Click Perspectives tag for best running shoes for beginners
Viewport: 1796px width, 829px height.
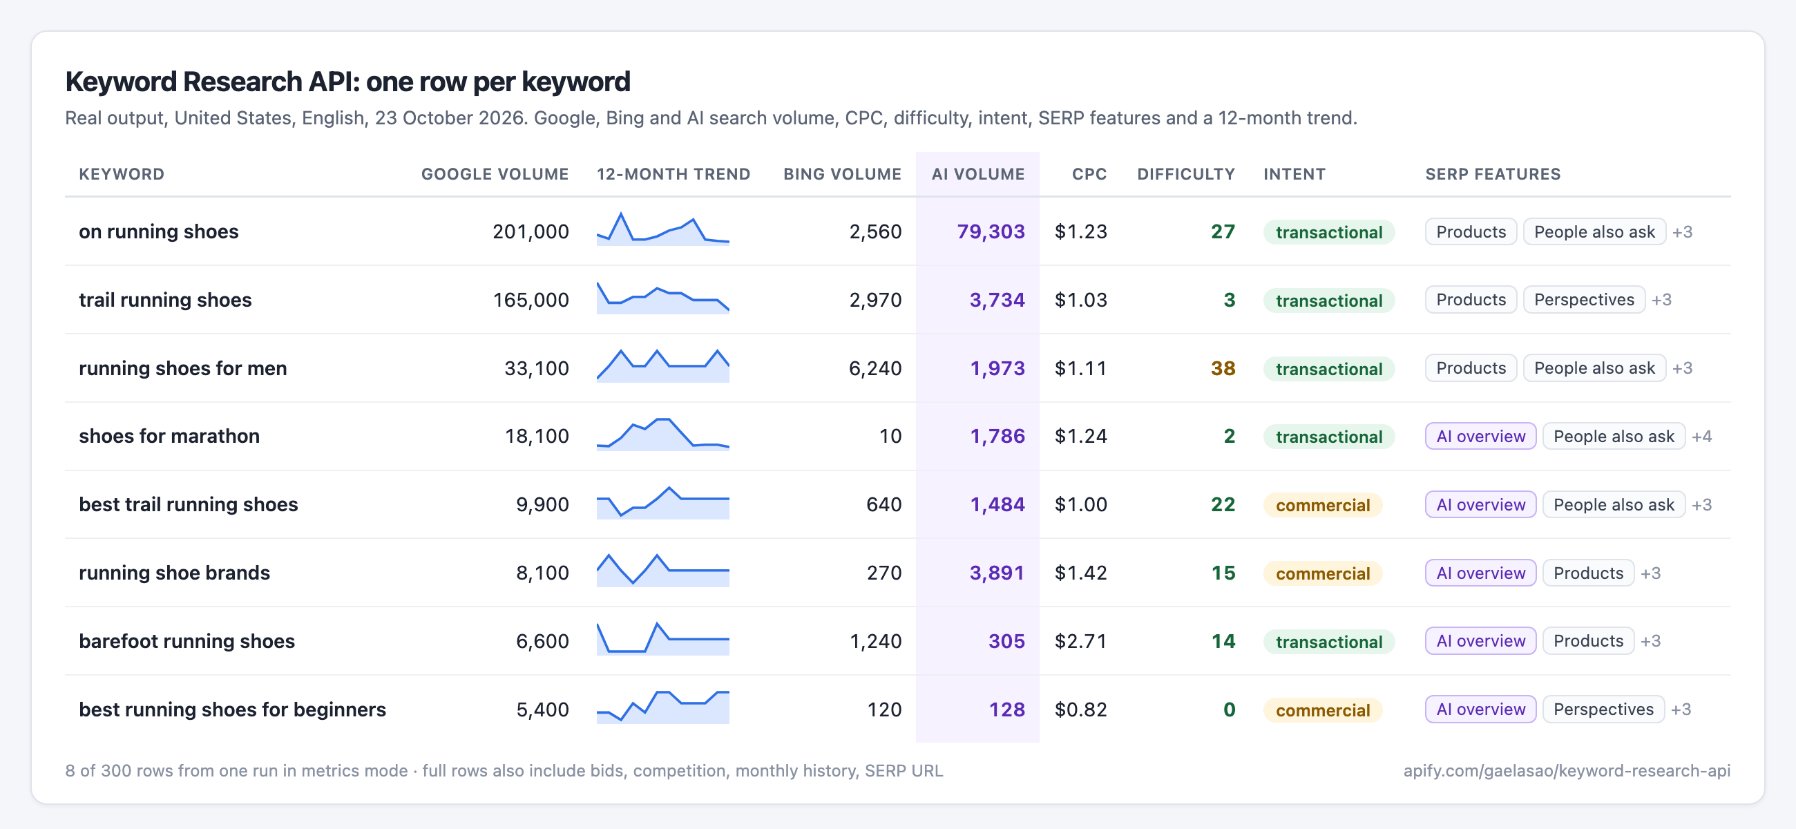1603,709
